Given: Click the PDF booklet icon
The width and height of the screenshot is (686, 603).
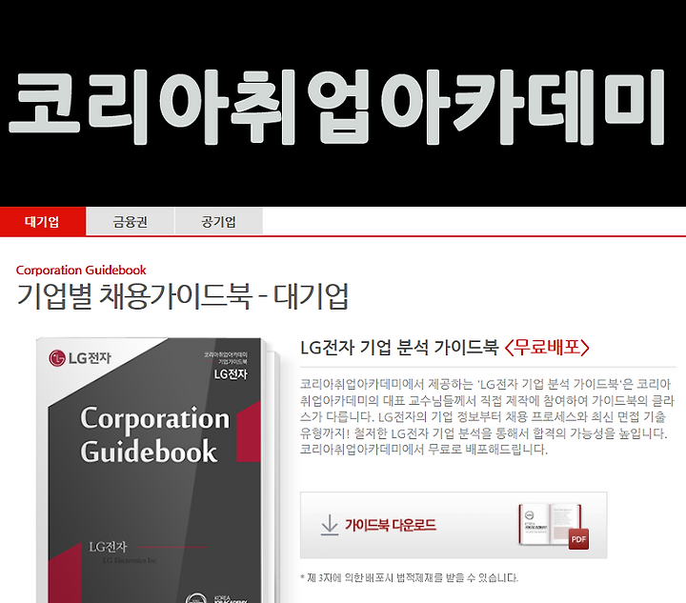Looking at the screenshot, I should (554, 526).
